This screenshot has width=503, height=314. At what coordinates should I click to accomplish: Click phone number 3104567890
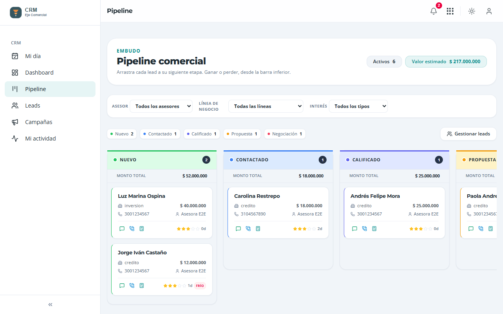point(253,214)
